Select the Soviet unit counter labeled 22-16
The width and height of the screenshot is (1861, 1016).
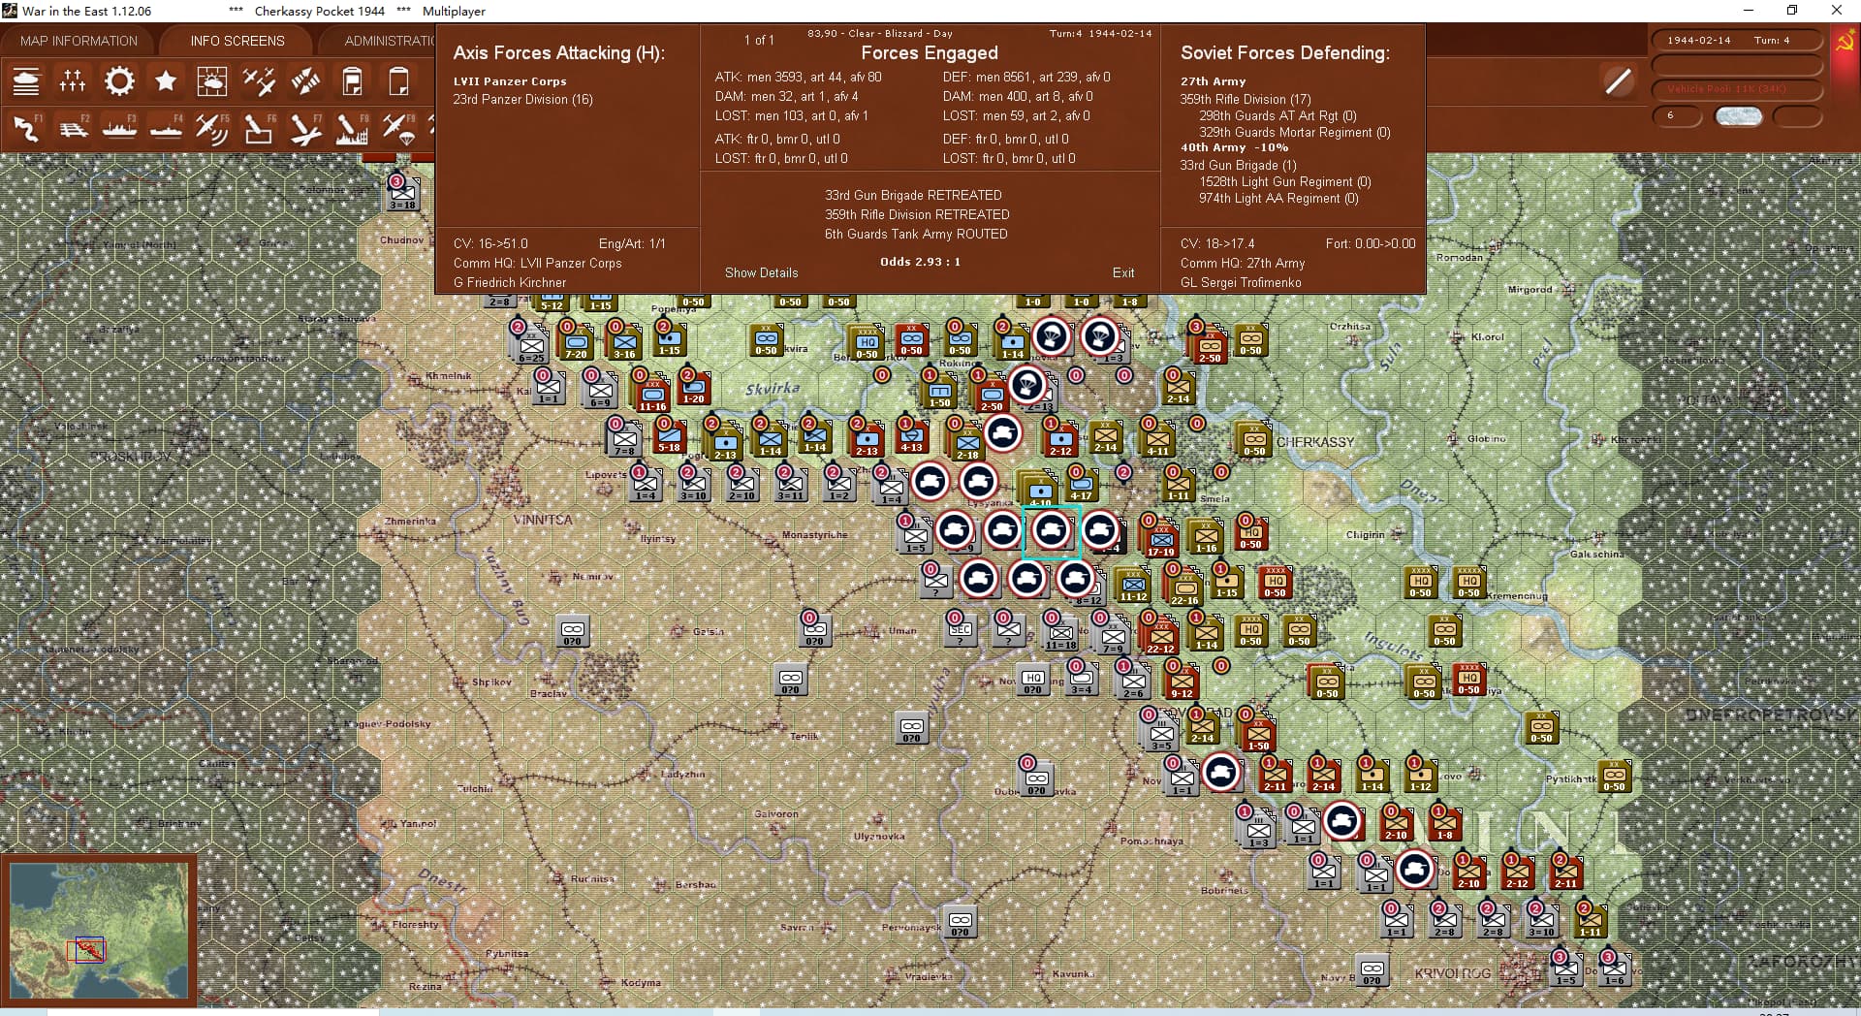pyautogui.click(x=1184, y=587)
